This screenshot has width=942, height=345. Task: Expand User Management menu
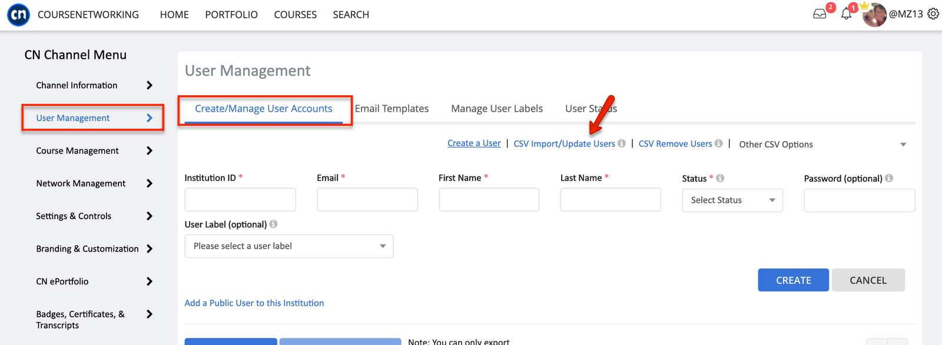tap(150, 118)
